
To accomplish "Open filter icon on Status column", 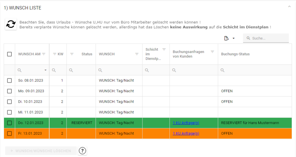I will pyautogui.click(x=72, y=54).
